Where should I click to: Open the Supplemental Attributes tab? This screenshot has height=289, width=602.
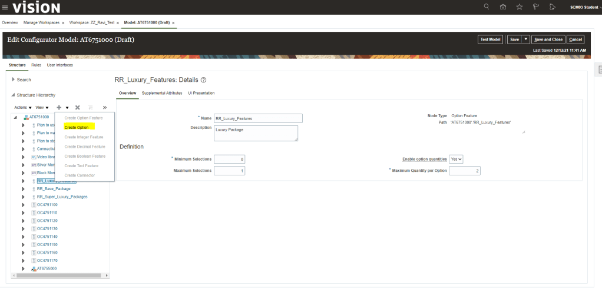[162, 93]
